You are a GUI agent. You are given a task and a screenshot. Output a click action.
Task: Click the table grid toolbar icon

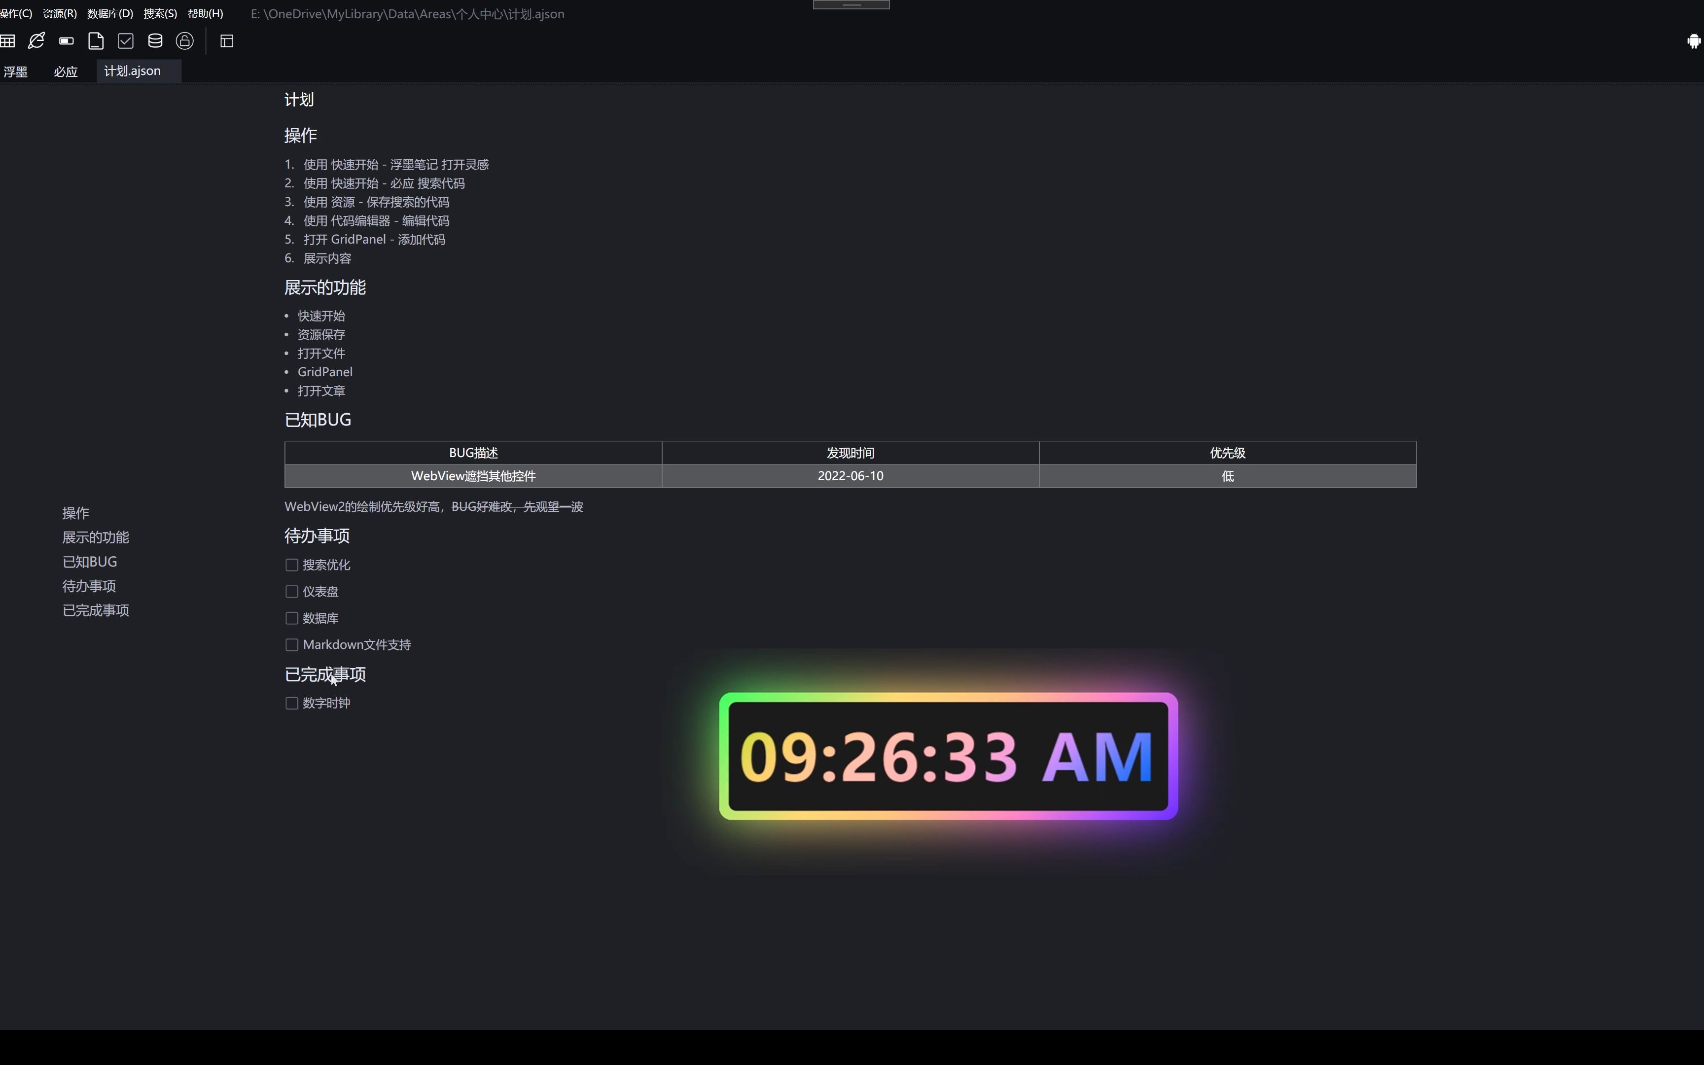(7, 41)
